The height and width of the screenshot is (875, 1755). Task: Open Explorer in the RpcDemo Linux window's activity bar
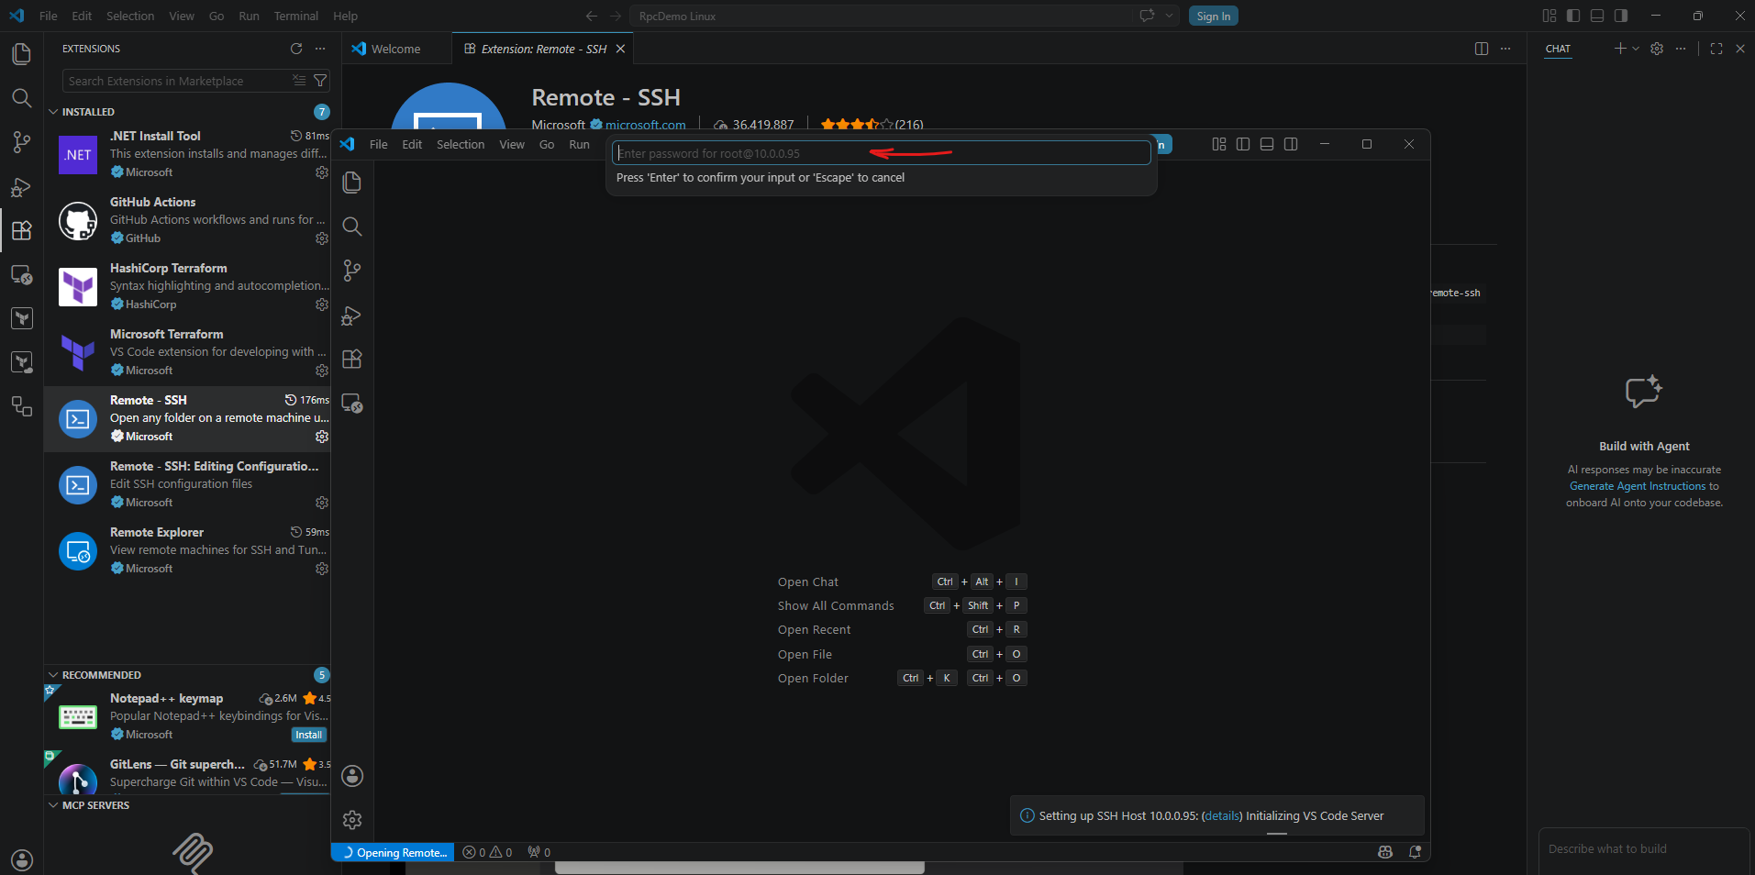(21, 54)
